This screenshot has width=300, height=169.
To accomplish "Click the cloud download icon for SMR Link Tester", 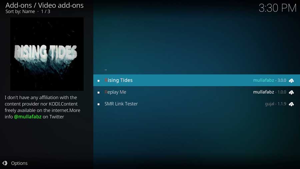I will 291,104.
